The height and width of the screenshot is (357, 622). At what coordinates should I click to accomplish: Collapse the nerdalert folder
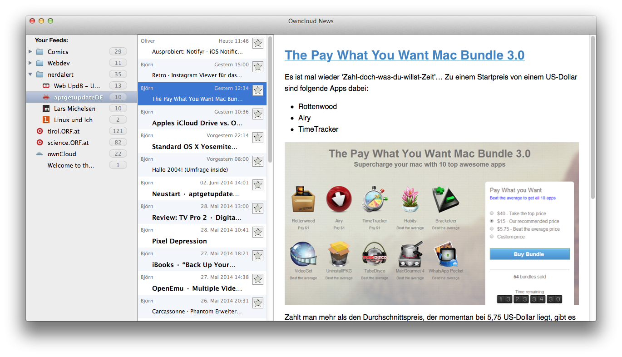click(x=30, y=74)
